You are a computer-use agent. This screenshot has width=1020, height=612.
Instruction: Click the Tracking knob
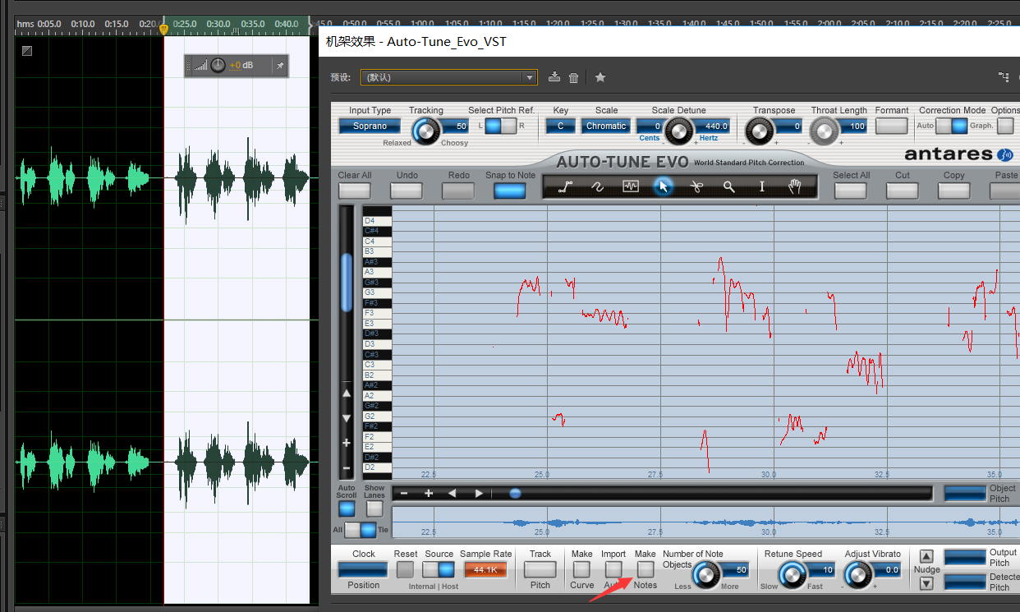click(x=425, y=130)
